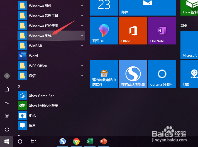Open the Windows 管理工具 folder entry
Image resolution: width=198 pixels, height=147 pixels.
click(x=51, y=16)
